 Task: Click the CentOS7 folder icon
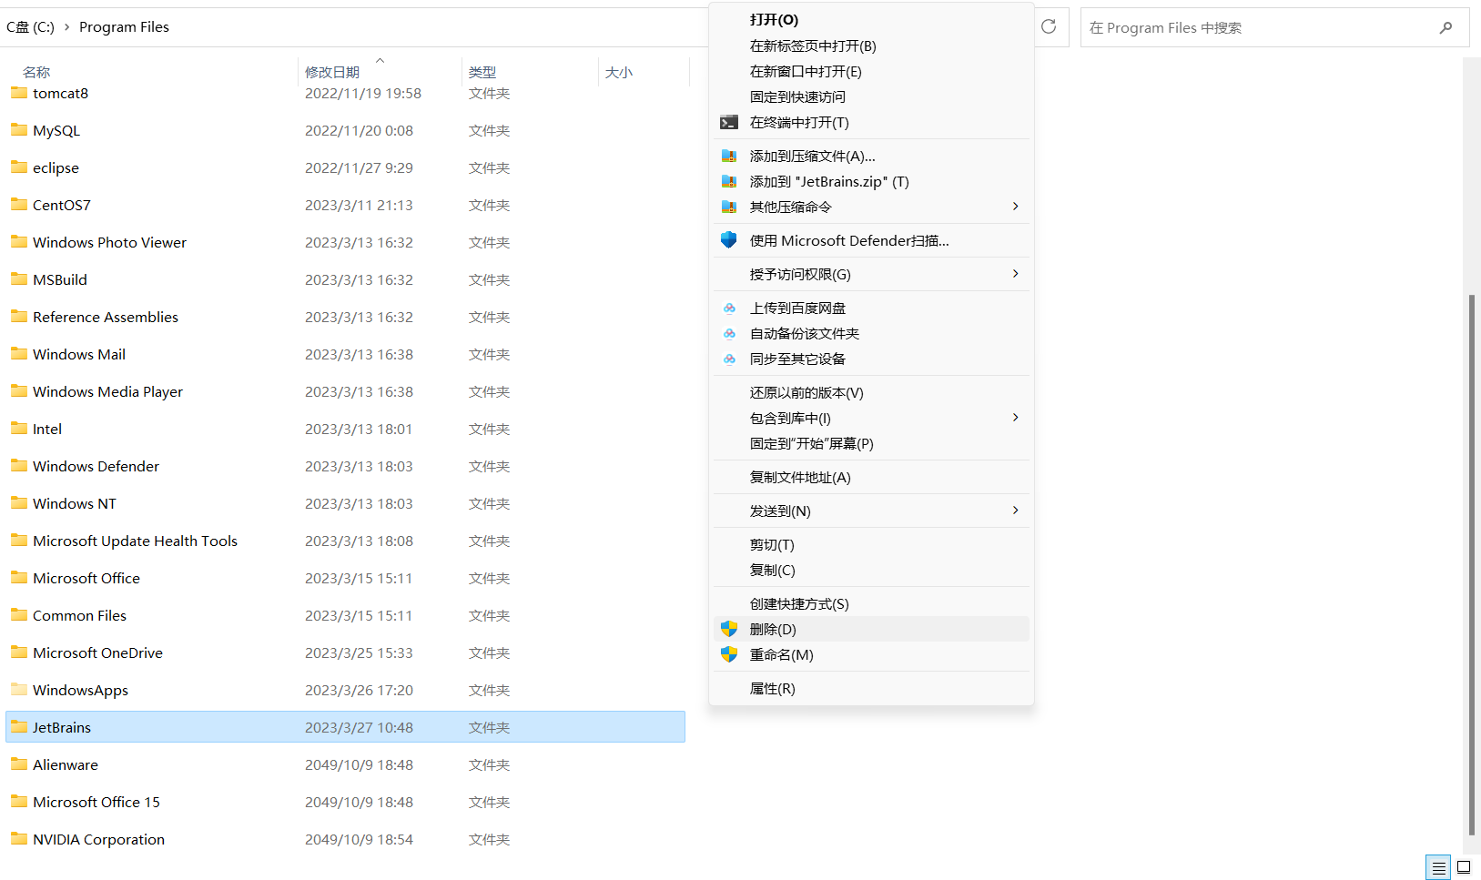pos(19,204)
